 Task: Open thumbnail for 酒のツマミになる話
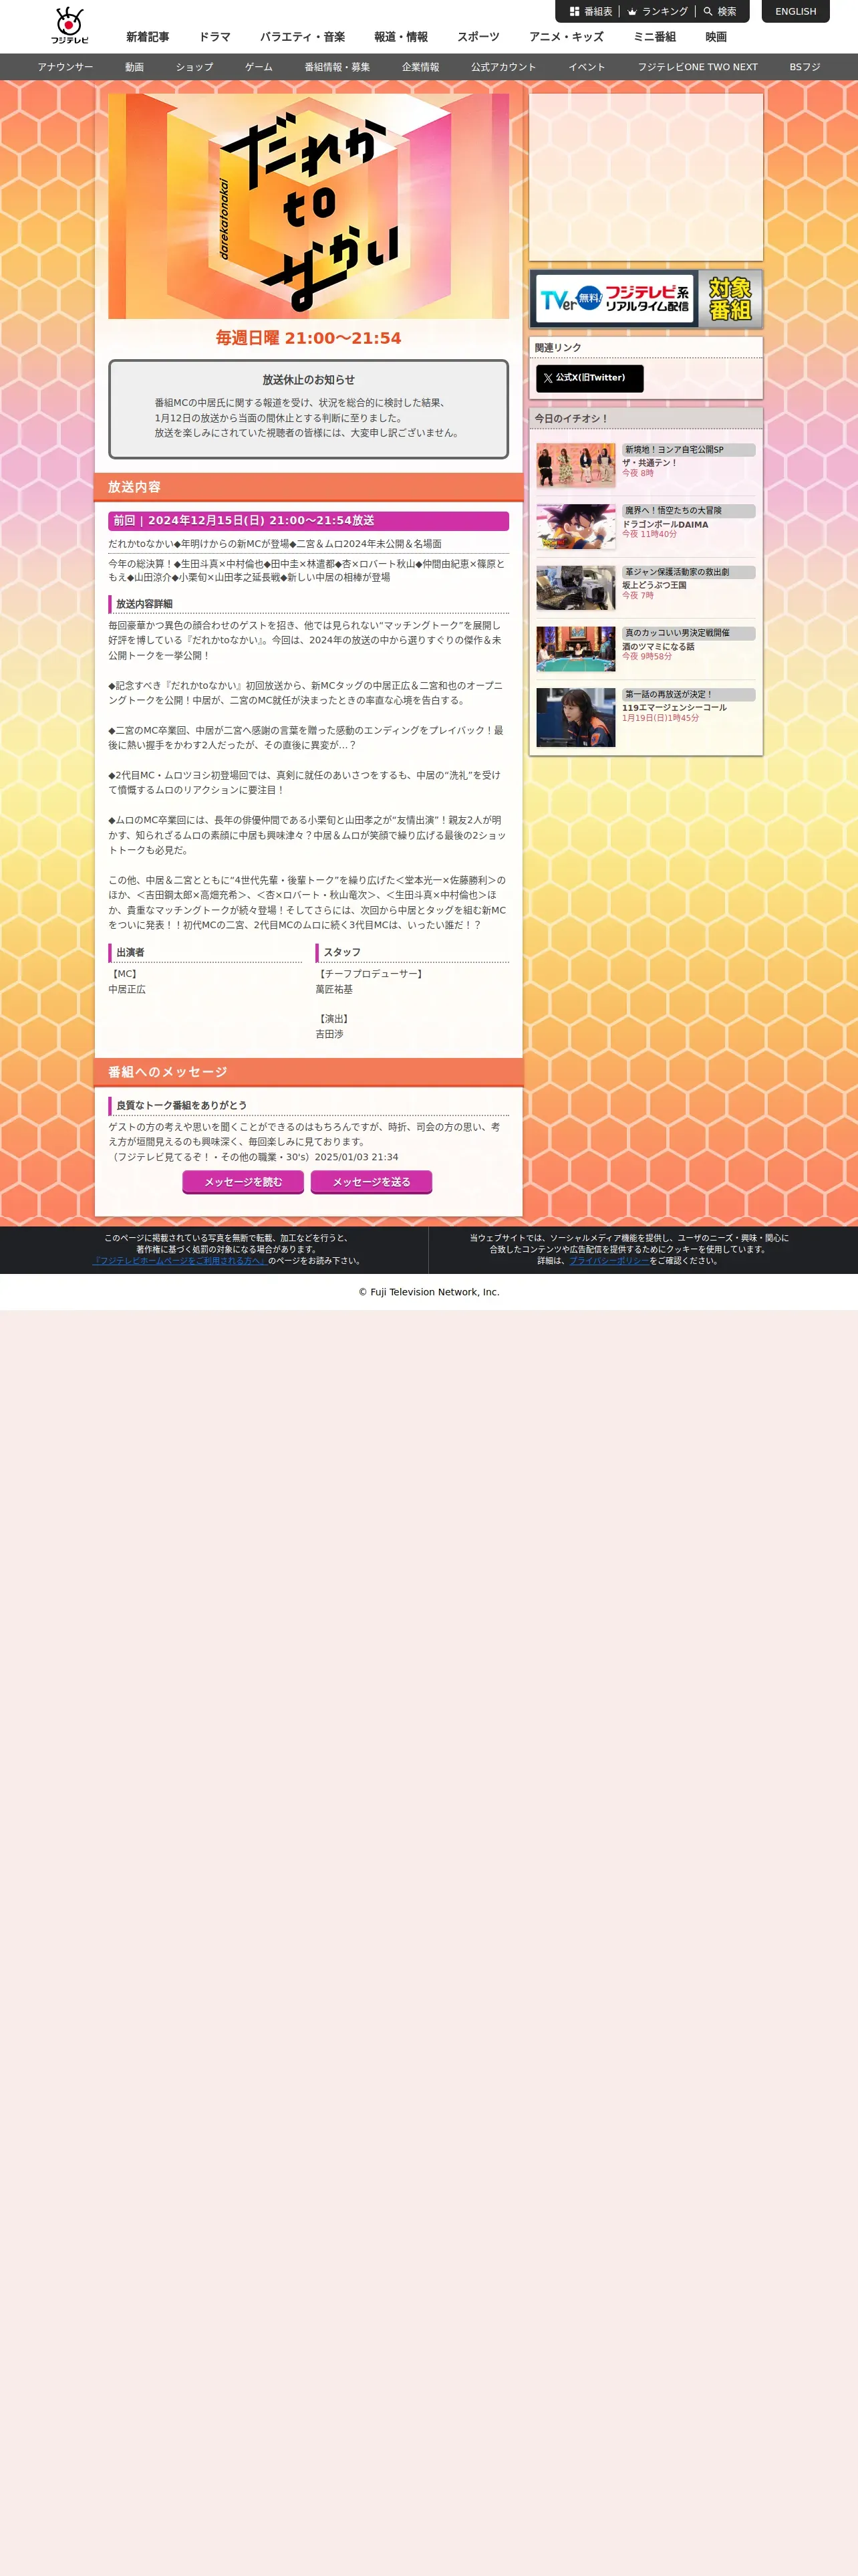click(x=575, y=649)
